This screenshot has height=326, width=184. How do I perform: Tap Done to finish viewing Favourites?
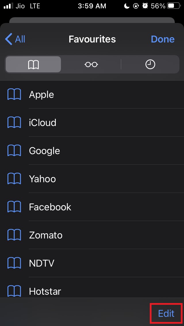click(163, 39)
